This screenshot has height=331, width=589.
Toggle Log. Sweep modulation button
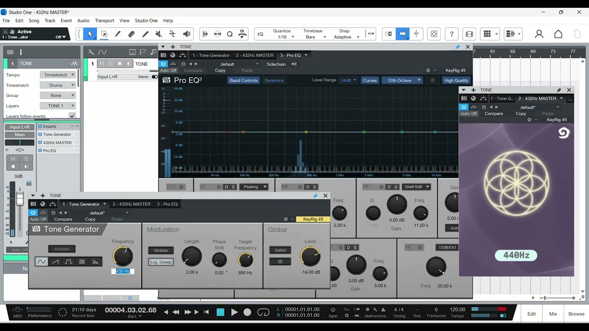(161, 262)
